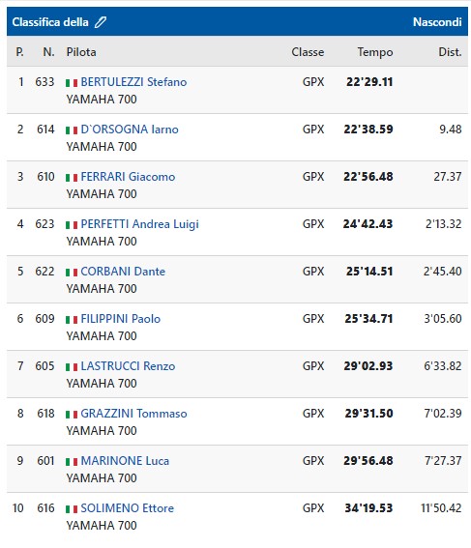Select MARINONE Luca rider link
The width and height of the screenshot is (471, 548).
coord(125,461)
